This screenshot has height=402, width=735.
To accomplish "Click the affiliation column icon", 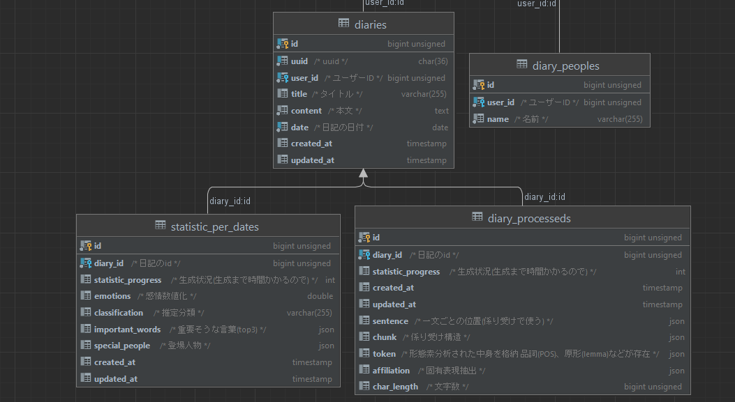I will pyautogui.click(x=364, y=370).
